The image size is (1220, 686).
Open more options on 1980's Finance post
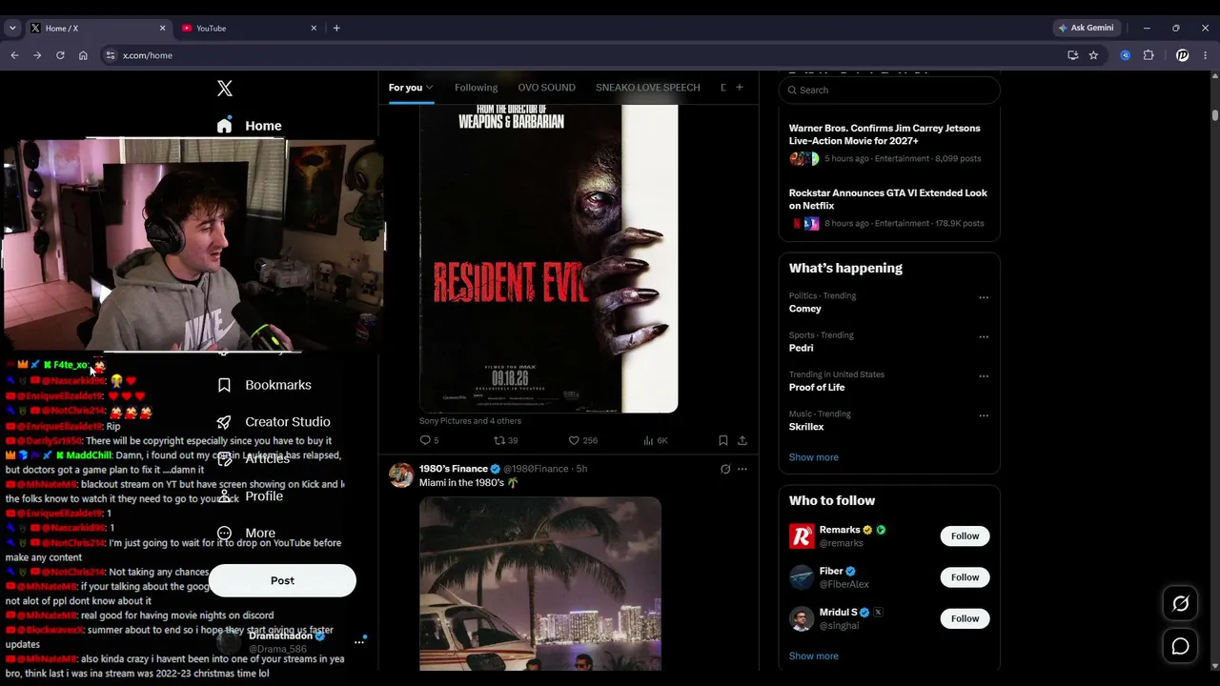pyautogui.click(x=742, y=469)
